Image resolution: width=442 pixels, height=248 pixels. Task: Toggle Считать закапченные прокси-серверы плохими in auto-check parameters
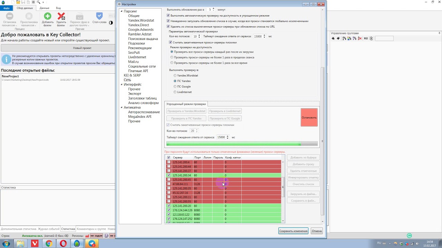170,42
